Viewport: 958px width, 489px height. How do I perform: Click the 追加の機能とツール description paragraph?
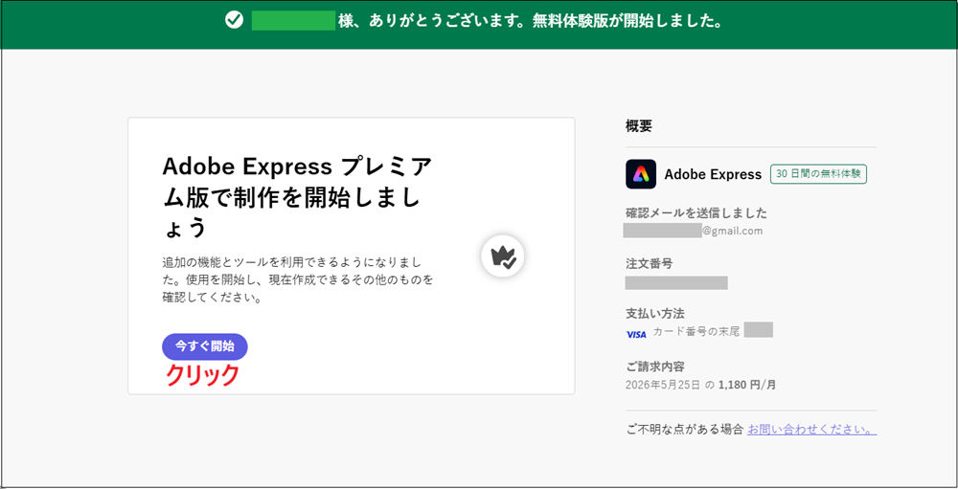pos(298,280)
